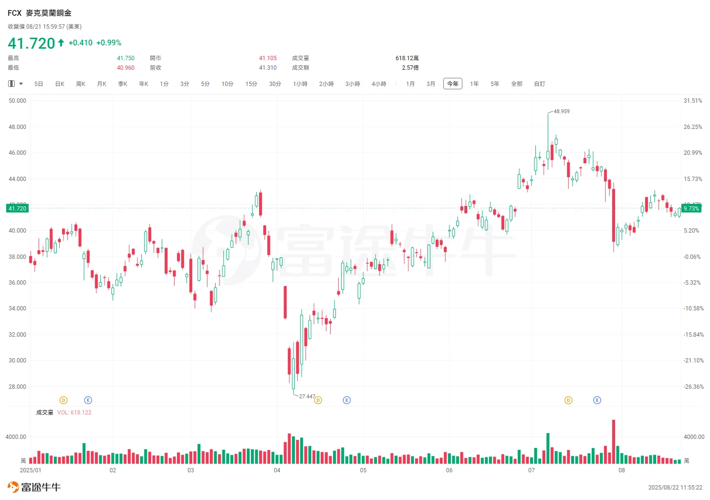Switch to the 5分 interval
710x500 pixels.
[205, 84]
